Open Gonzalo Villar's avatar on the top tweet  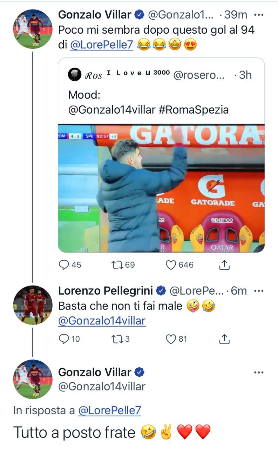33,29
